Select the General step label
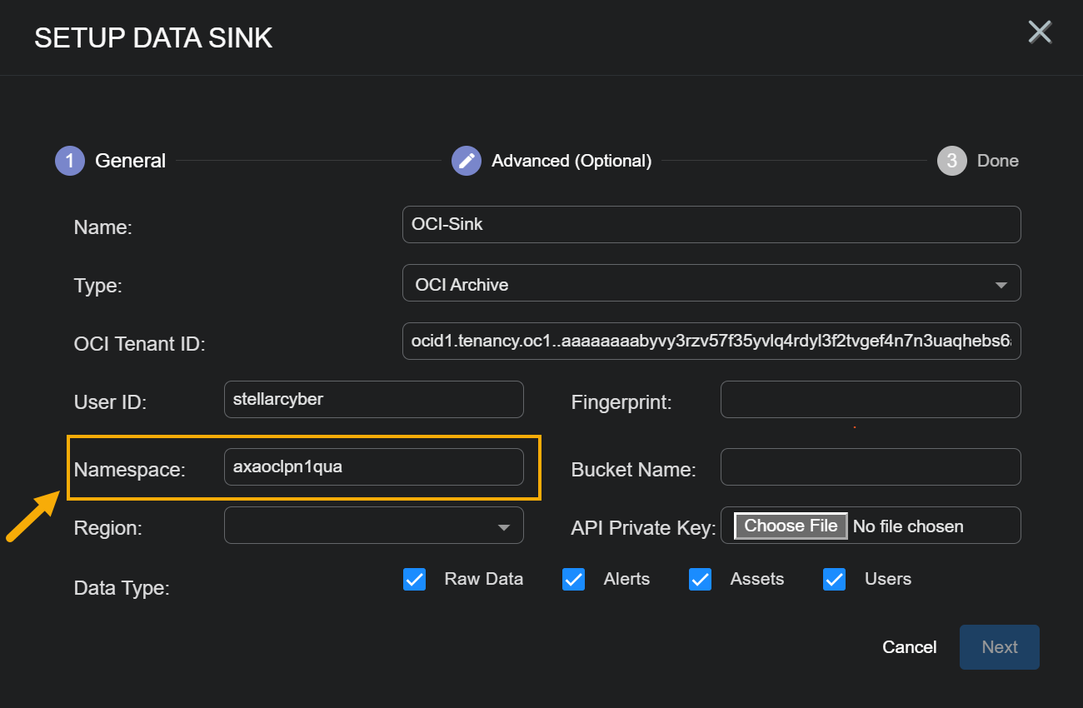Image resolution: width=1083 pixels, height=708 pixels. point(130,161)
